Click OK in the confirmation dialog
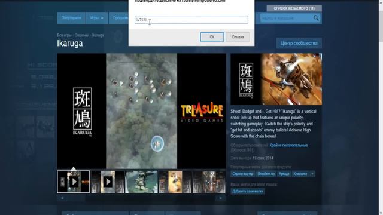383x215 pixels. (212, 37)
